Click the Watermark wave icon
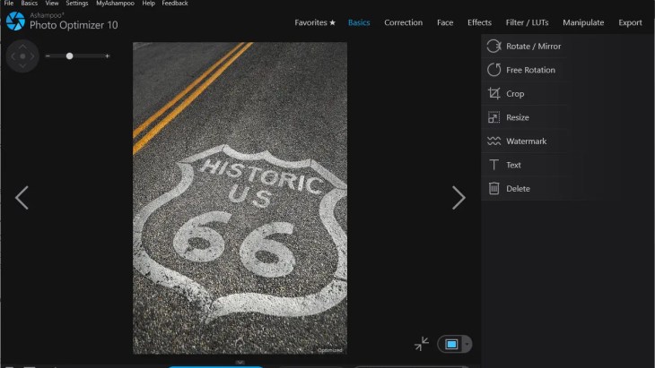The image size is (655, 368). point(493,141)
